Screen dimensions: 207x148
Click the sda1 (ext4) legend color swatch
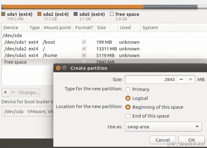[3, 14]
